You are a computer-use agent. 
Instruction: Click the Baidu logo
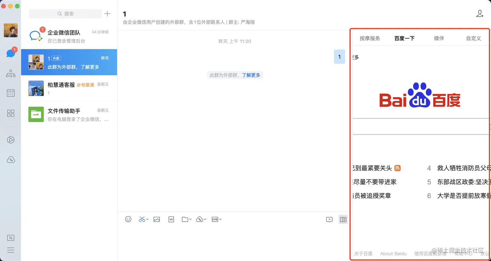coord(420,95)
